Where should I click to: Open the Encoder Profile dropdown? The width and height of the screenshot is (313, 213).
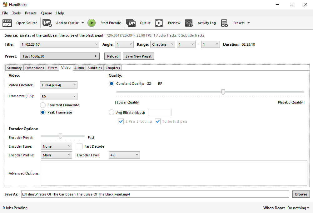pyautogui.click(x=57, y=155)
